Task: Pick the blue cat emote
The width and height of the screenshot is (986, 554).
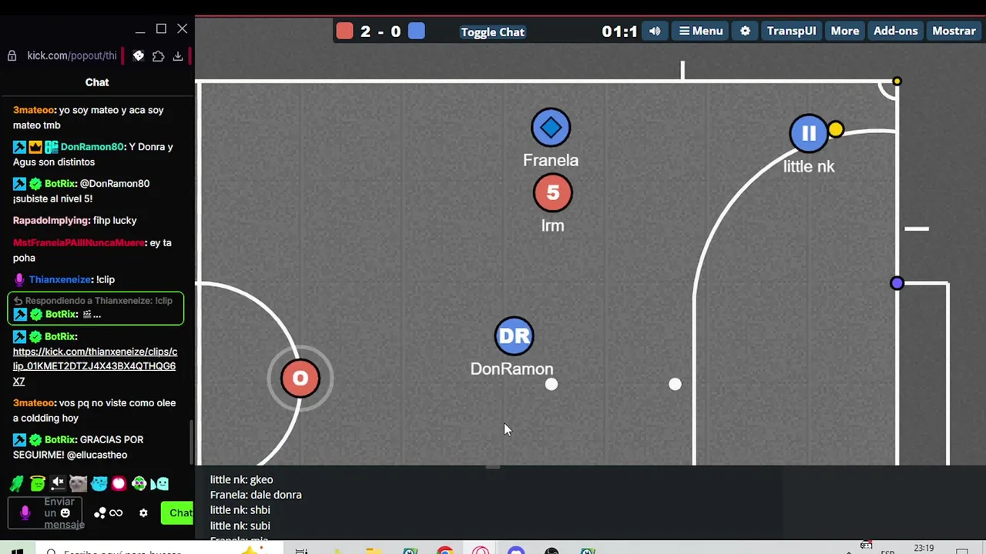Action: click(x=99, y=484)
